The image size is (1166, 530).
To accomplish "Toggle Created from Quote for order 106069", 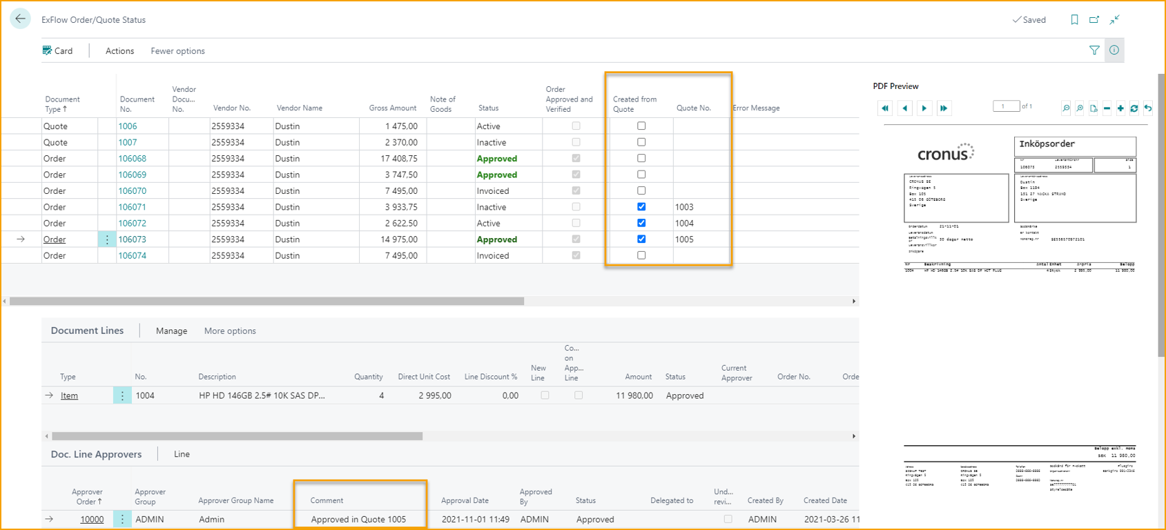I will [641, 175].
